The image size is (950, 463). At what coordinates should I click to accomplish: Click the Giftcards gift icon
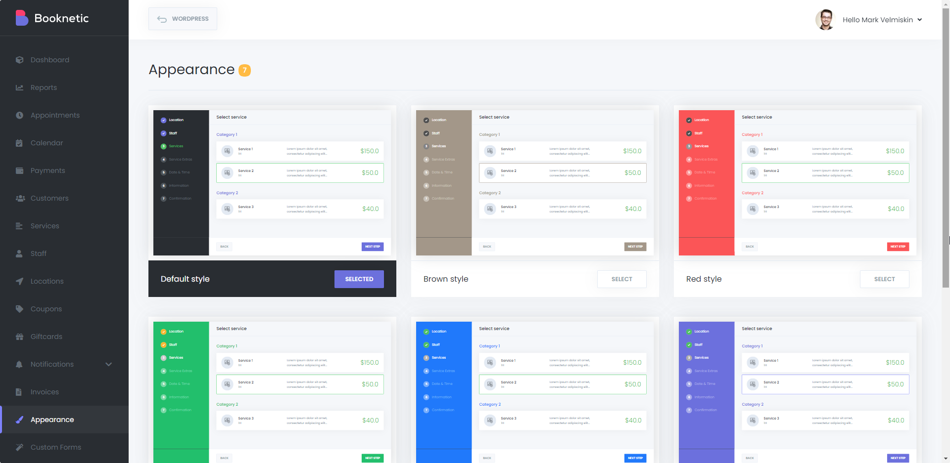(19, 337)
